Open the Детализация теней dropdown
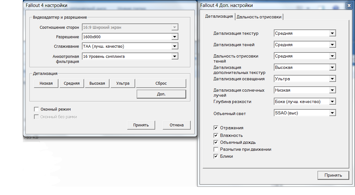 pyautogui.click(x=305, y=45)
